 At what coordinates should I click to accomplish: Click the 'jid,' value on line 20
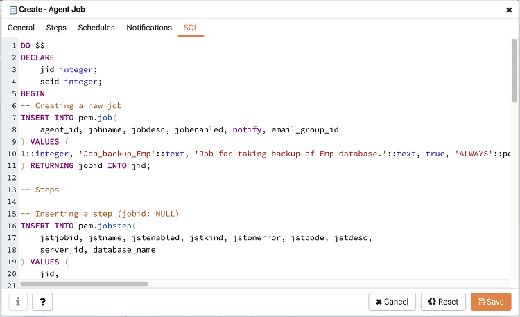click(x=49, y=273)
